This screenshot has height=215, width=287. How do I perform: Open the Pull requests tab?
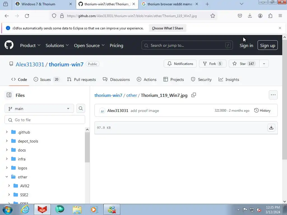(82, 80)
